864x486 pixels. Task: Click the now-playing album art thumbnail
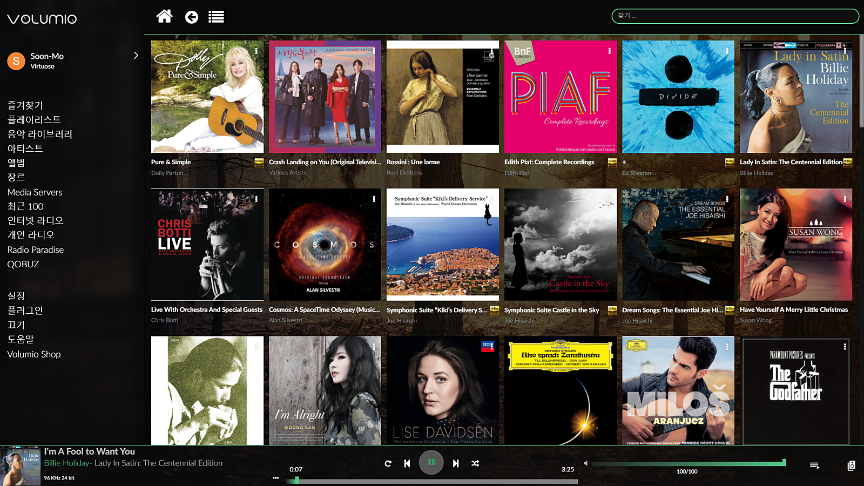[21, 466]
